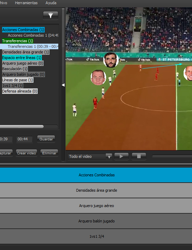Click the Guardar button

[x=46, y=139]
